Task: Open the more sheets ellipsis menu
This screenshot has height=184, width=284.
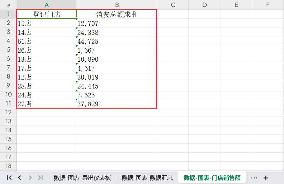Action: 254,178
